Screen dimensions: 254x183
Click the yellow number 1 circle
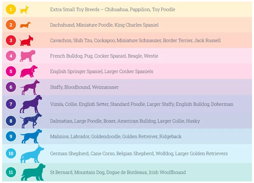[11, 10]
